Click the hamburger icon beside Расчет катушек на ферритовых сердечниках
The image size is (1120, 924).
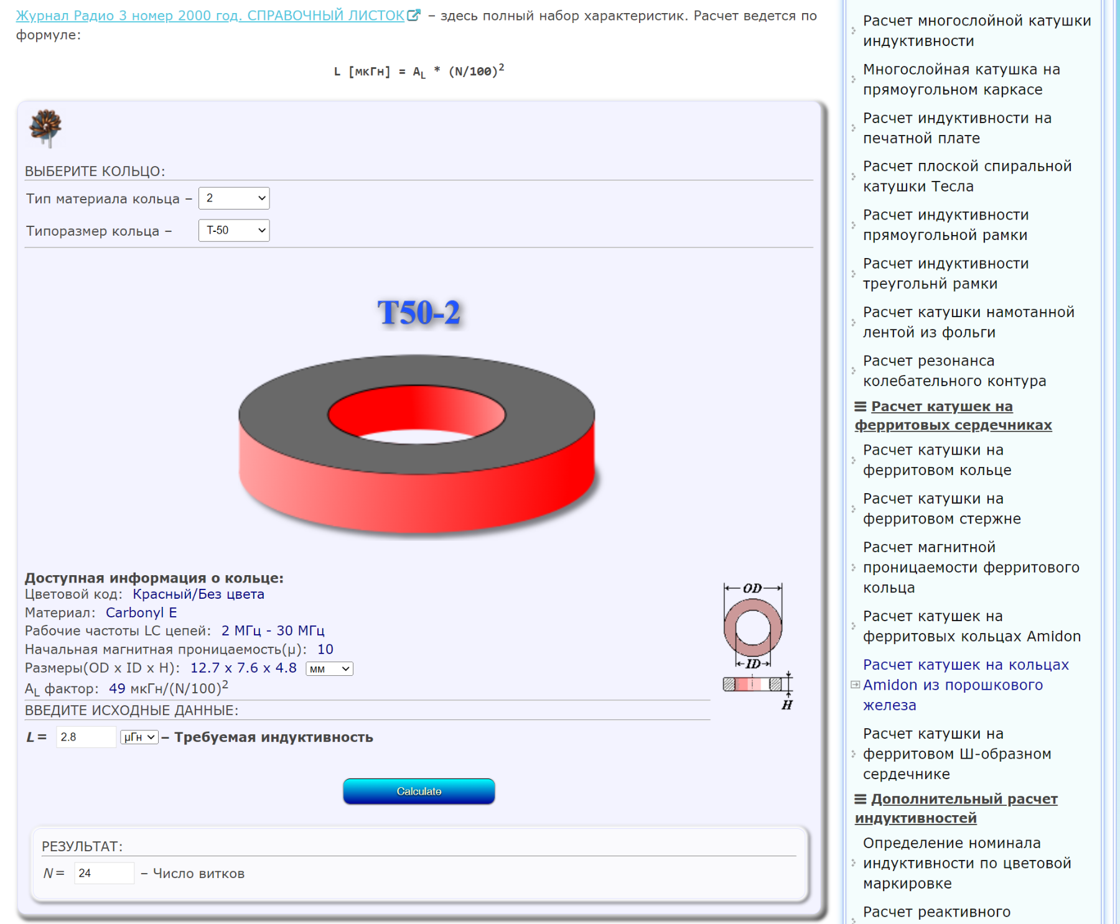tap(860, 406)
